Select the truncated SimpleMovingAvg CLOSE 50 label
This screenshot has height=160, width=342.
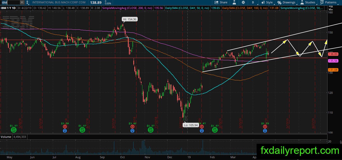302,8
